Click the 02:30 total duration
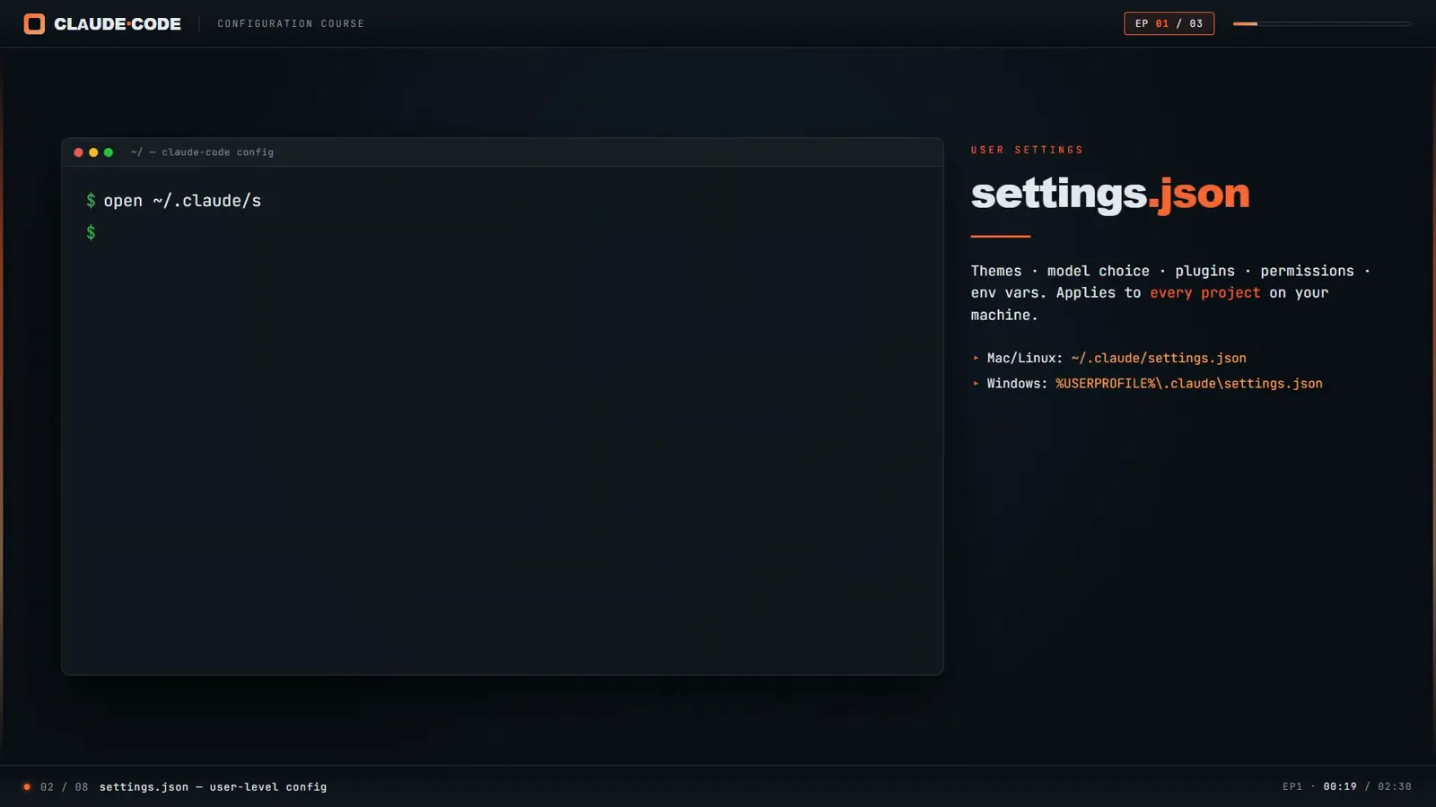Image resolution: width=1436 pixels, height=807 pixels. coord(1394,787)
